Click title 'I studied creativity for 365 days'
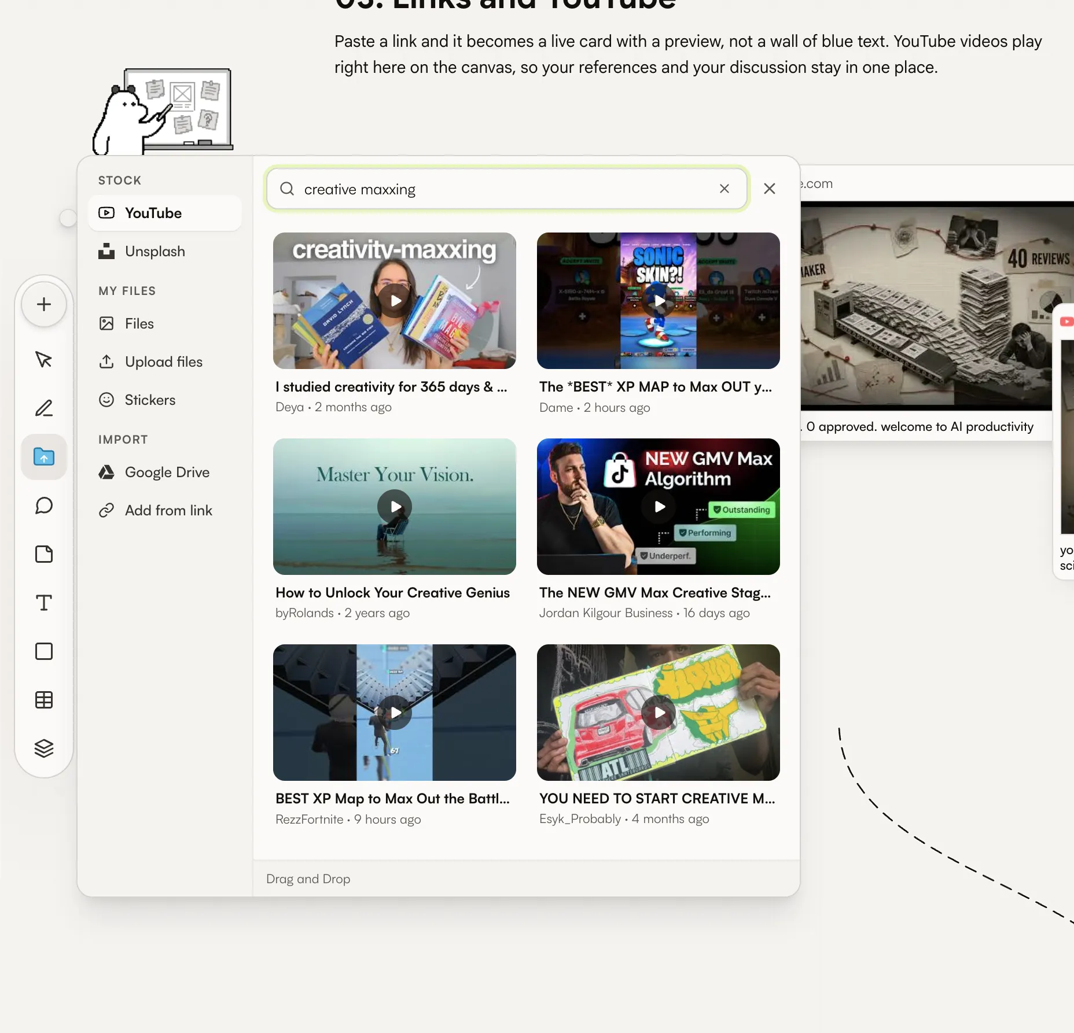 (391, 387)
